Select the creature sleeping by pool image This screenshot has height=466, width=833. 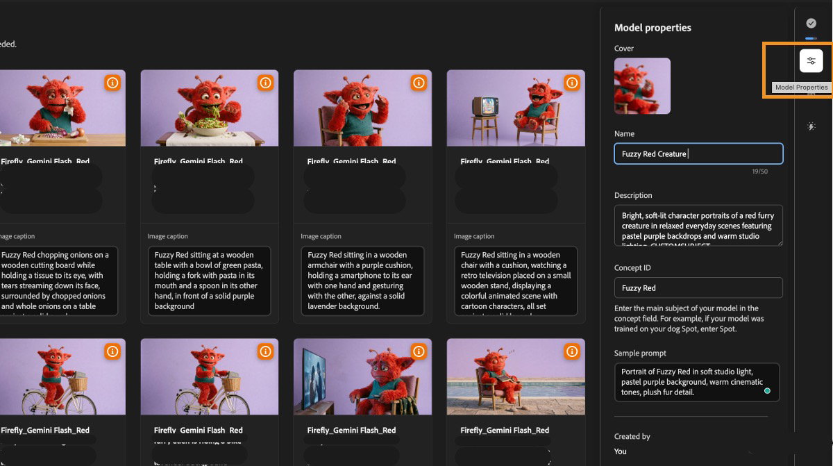pos(516,377)
